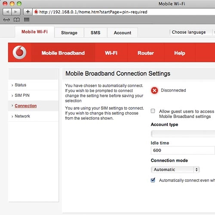Uncheck Automatically connect even when roaming checkbox

tap(153, 180)
